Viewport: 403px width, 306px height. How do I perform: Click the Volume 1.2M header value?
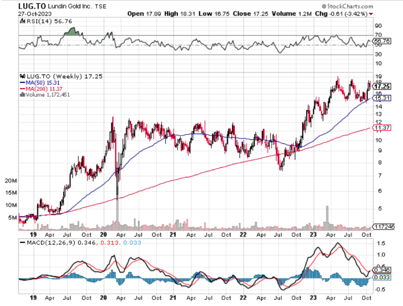[x=292, y=14]
